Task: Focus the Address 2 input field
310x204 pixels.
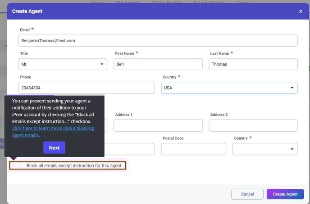Action: (x=253, y=125)
